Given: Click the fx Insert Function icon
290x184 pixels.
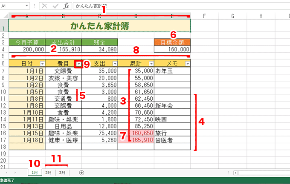Looking at the screenshot, I should (x=66, y=6).
